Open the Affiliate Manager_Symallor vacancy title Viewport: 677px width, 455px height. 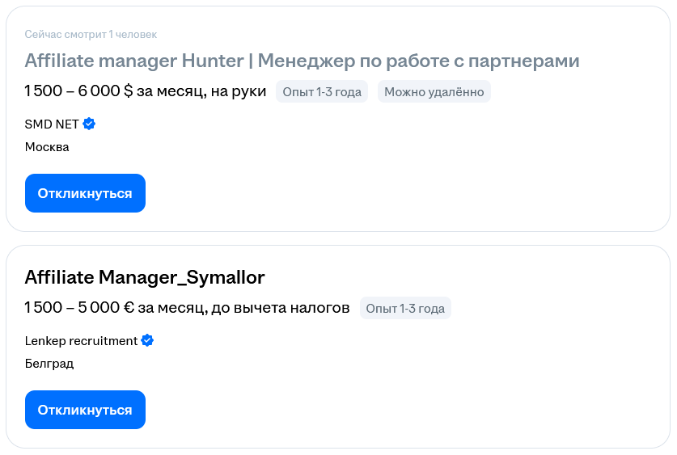pyautogui.click(x=145, y=277)
